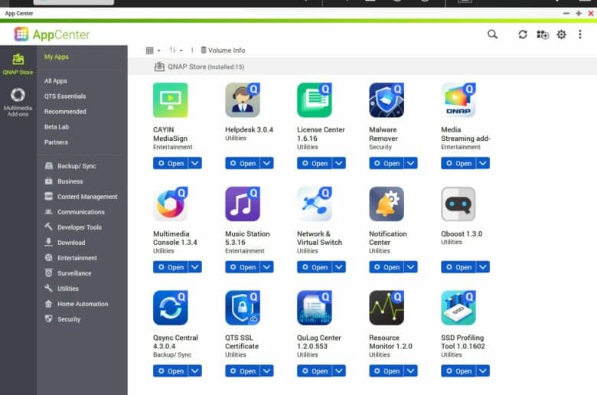Click the License Center app icon
This screenshot has height=395, width=597.
click(x=315, y=100)
